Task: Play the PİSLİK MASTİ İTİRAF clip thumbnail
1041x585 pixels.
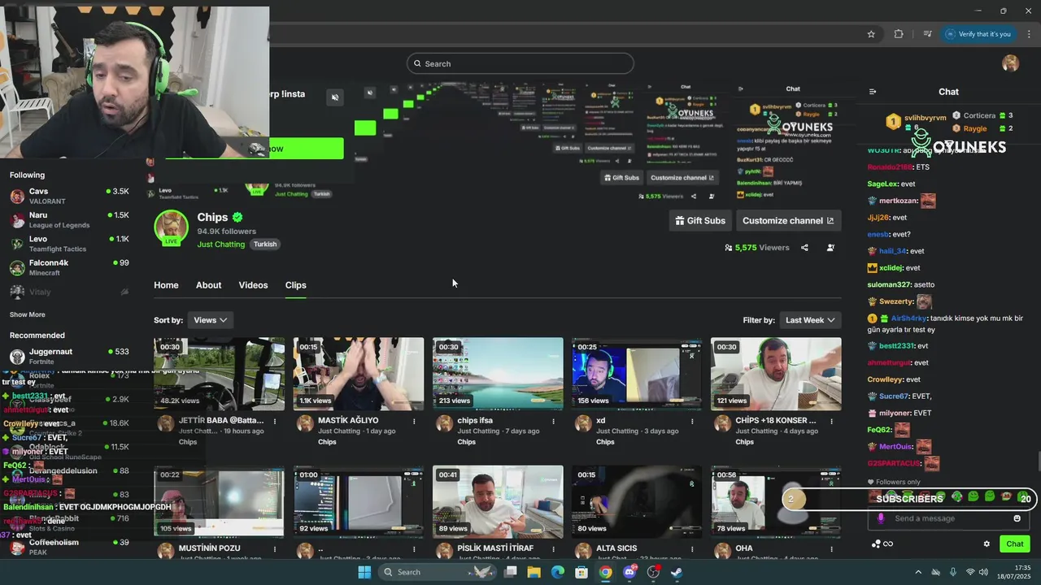Action: (498, 501)
